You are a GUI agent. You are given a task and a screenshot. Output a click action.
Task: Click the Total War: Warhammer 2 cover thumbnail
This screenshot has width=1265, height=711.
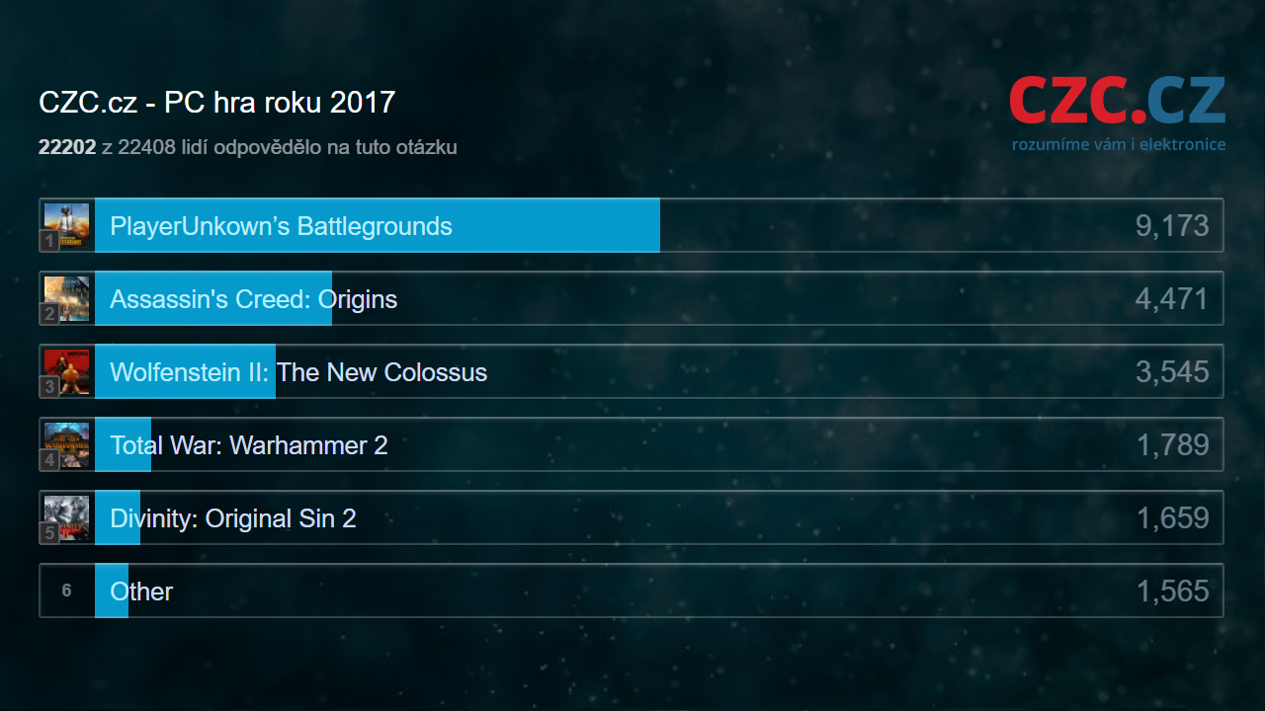click(x=67, y=444)
